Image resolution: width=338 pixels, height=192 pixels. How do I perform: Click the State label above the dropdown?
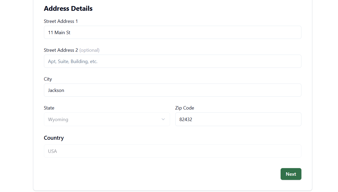click(x=49, y=108)
